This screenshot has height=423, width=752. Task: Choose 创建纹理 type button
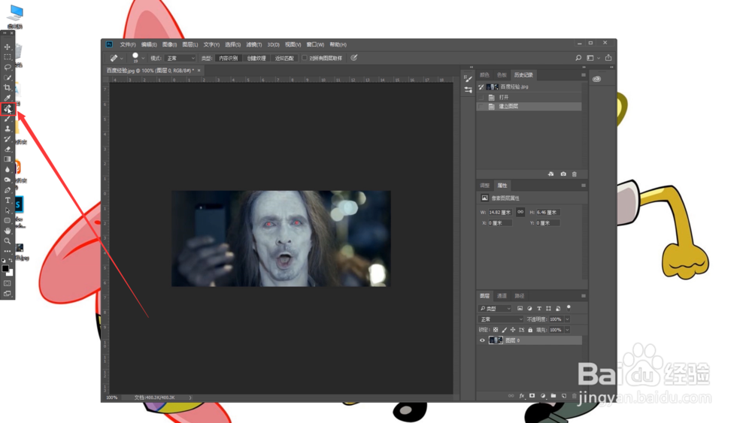[x=256, y=58]
